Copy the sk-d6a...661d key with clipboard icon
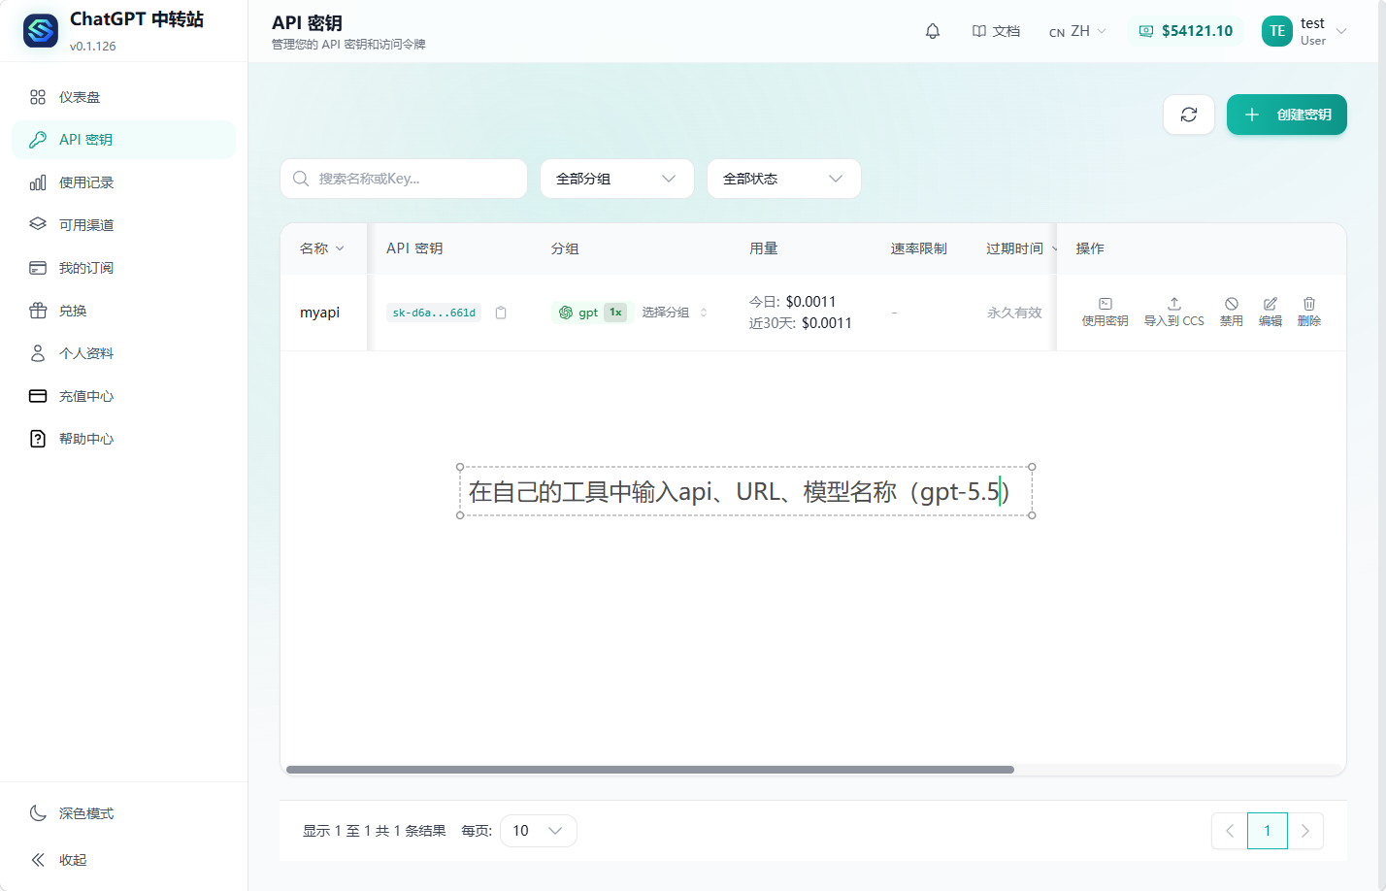This screenshot has width=1386, height=891. (x=501, y=313)
